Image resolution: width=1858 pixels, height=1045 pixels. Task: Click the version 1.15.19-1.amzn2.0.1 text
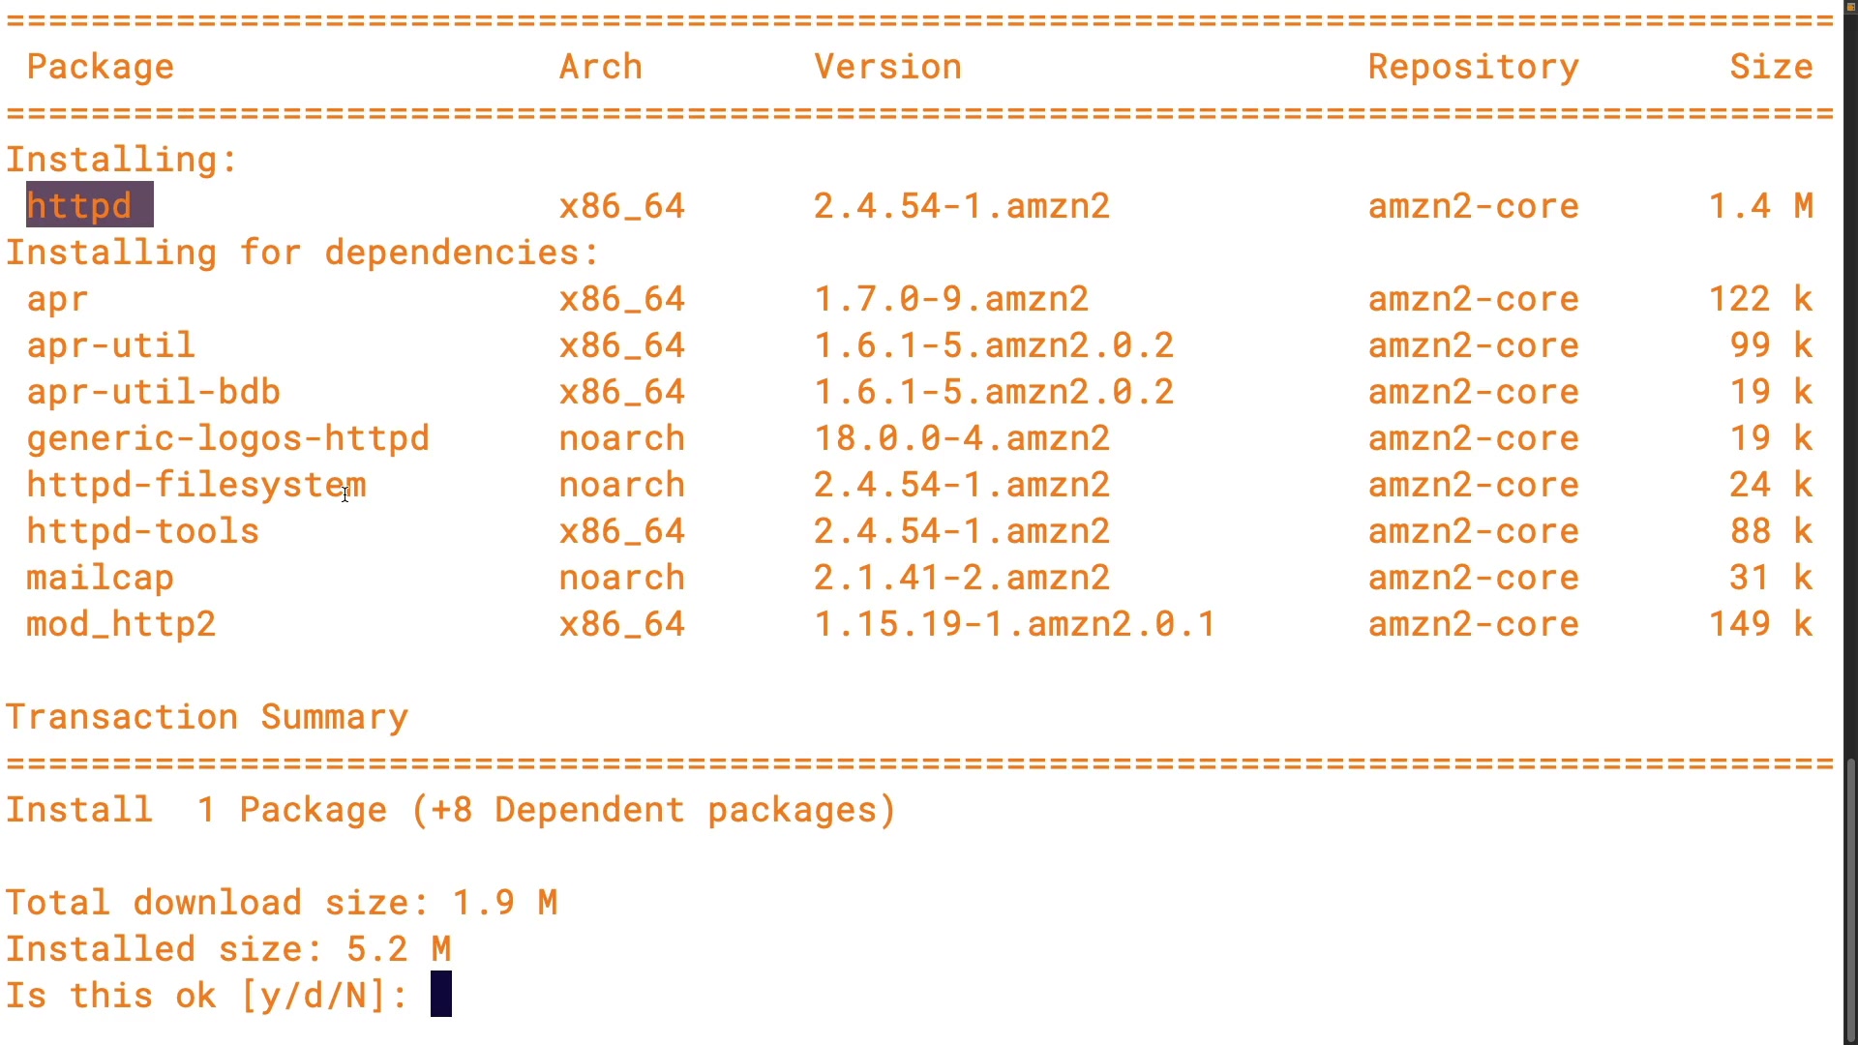(1014, 624)
